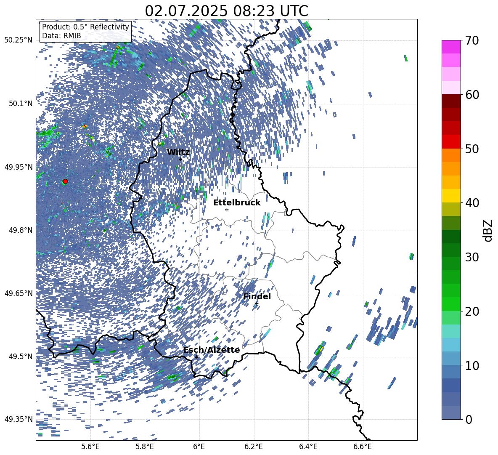
Task: Click the colorbar tick label 40
Action: 472,203
